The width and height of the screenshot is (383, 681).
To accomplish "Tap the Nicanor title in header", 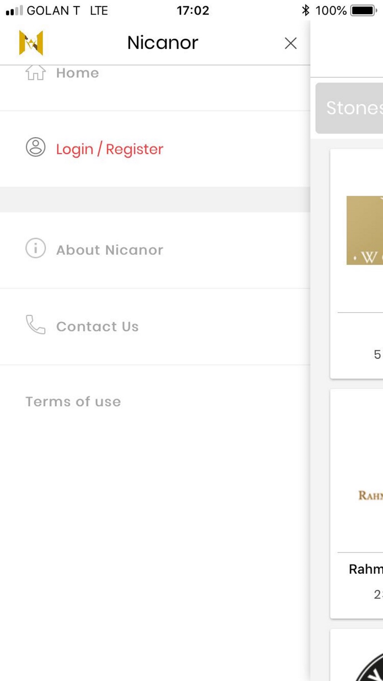I will coord(163,43).
